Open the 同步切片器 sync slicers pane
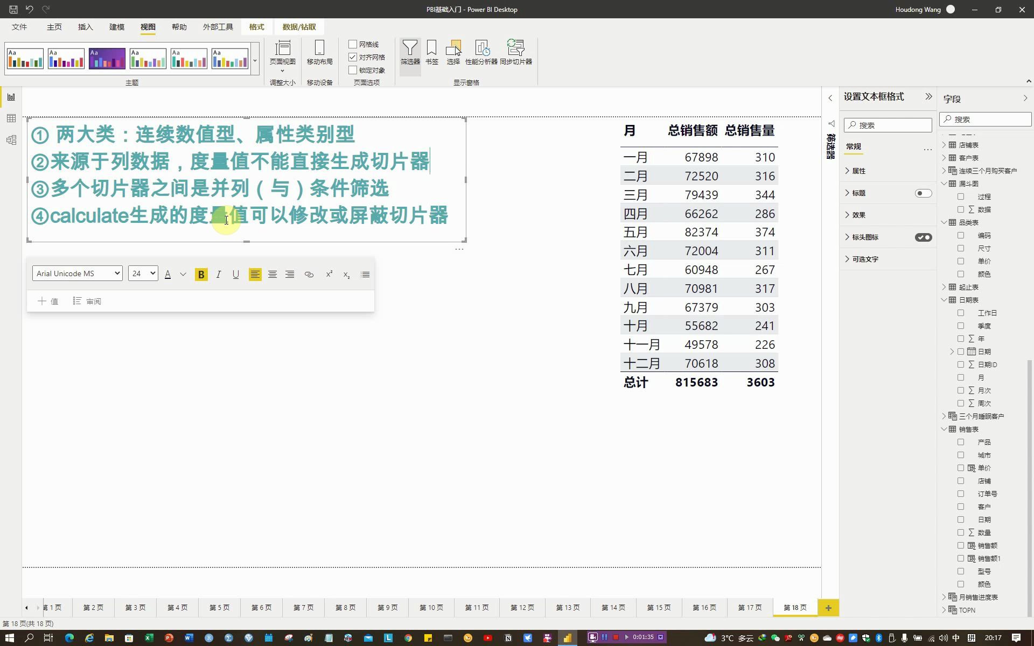 click(x=516, y=52)
